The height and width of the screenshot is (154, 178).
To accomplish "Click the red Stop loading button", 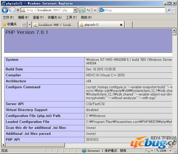I will coord(95,10).
